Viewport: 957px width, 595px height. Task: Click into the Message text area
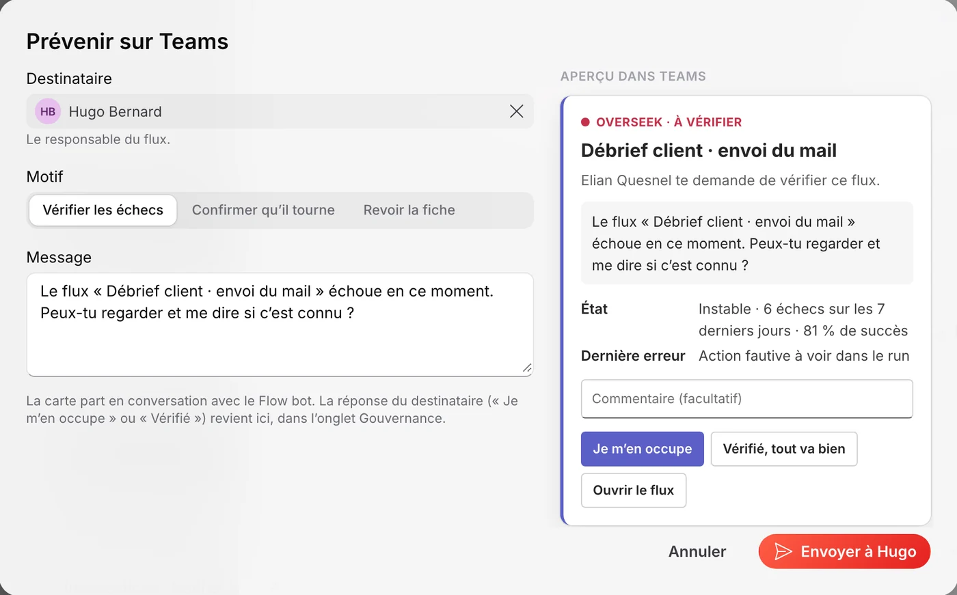pos(280,324)
